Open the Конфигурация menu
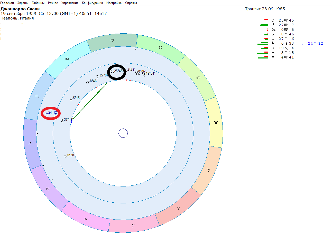Viewport: 332px width, 237px height. click(x=92, y=3)
